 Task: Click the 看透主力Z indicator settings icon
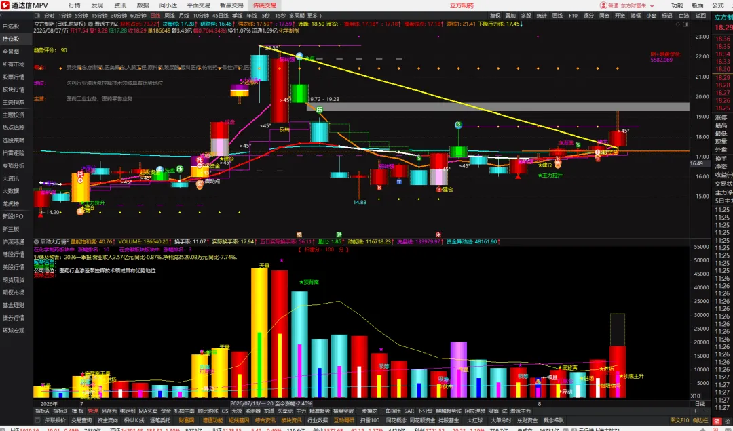(x=90, y=24)
